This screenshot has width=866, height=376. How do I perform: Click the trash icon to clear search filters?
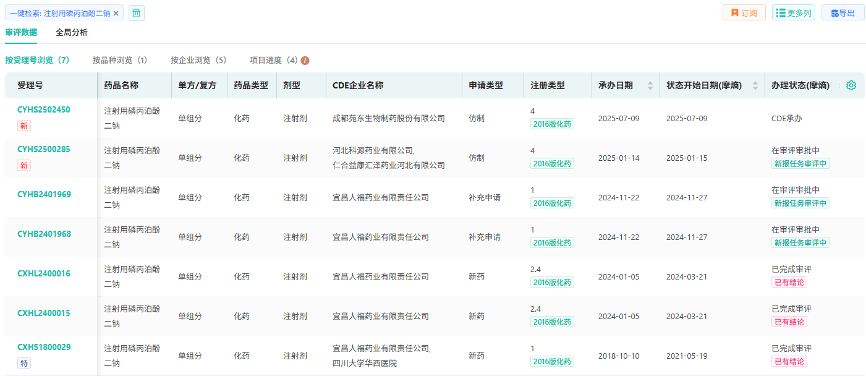click(x=137, y=13)
